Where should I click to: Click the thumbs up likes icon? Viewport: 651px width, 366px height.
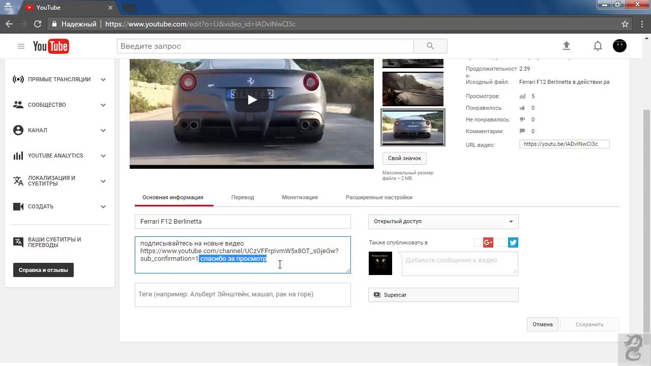click(522, 108)
